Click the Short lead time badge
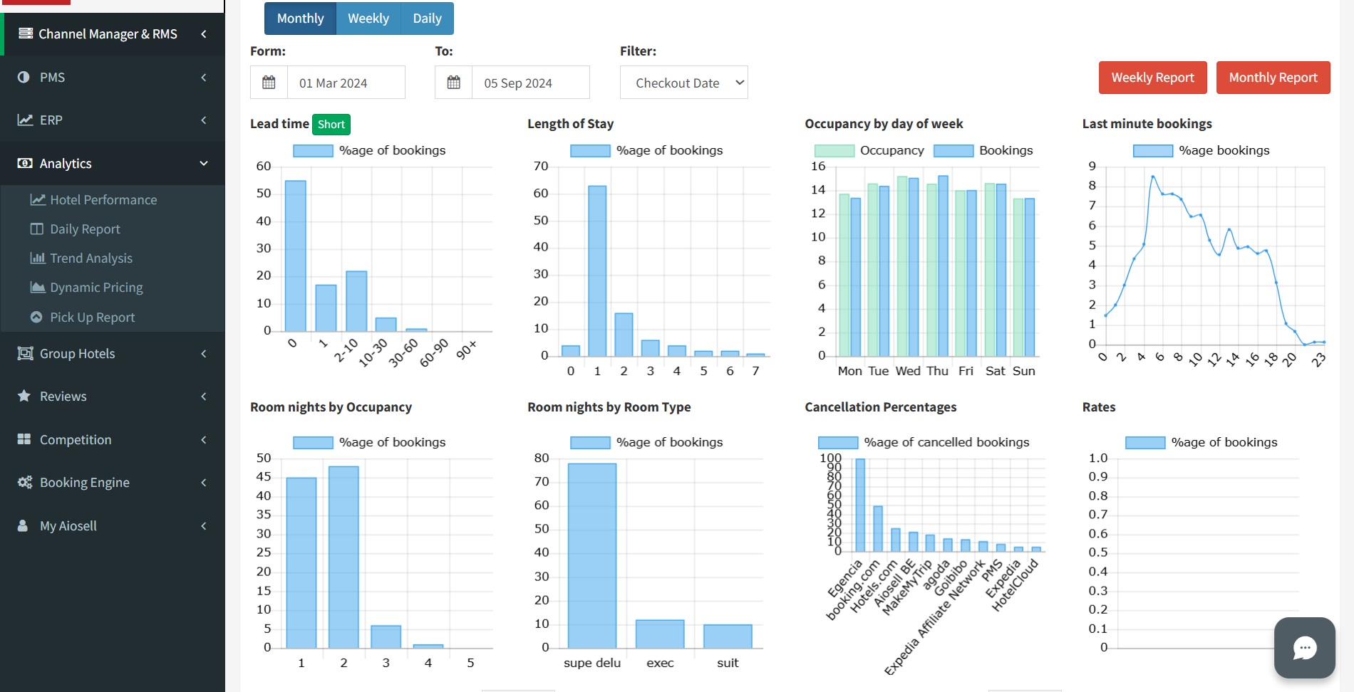Screen dimensions: 1354x692 click(331, 124)
